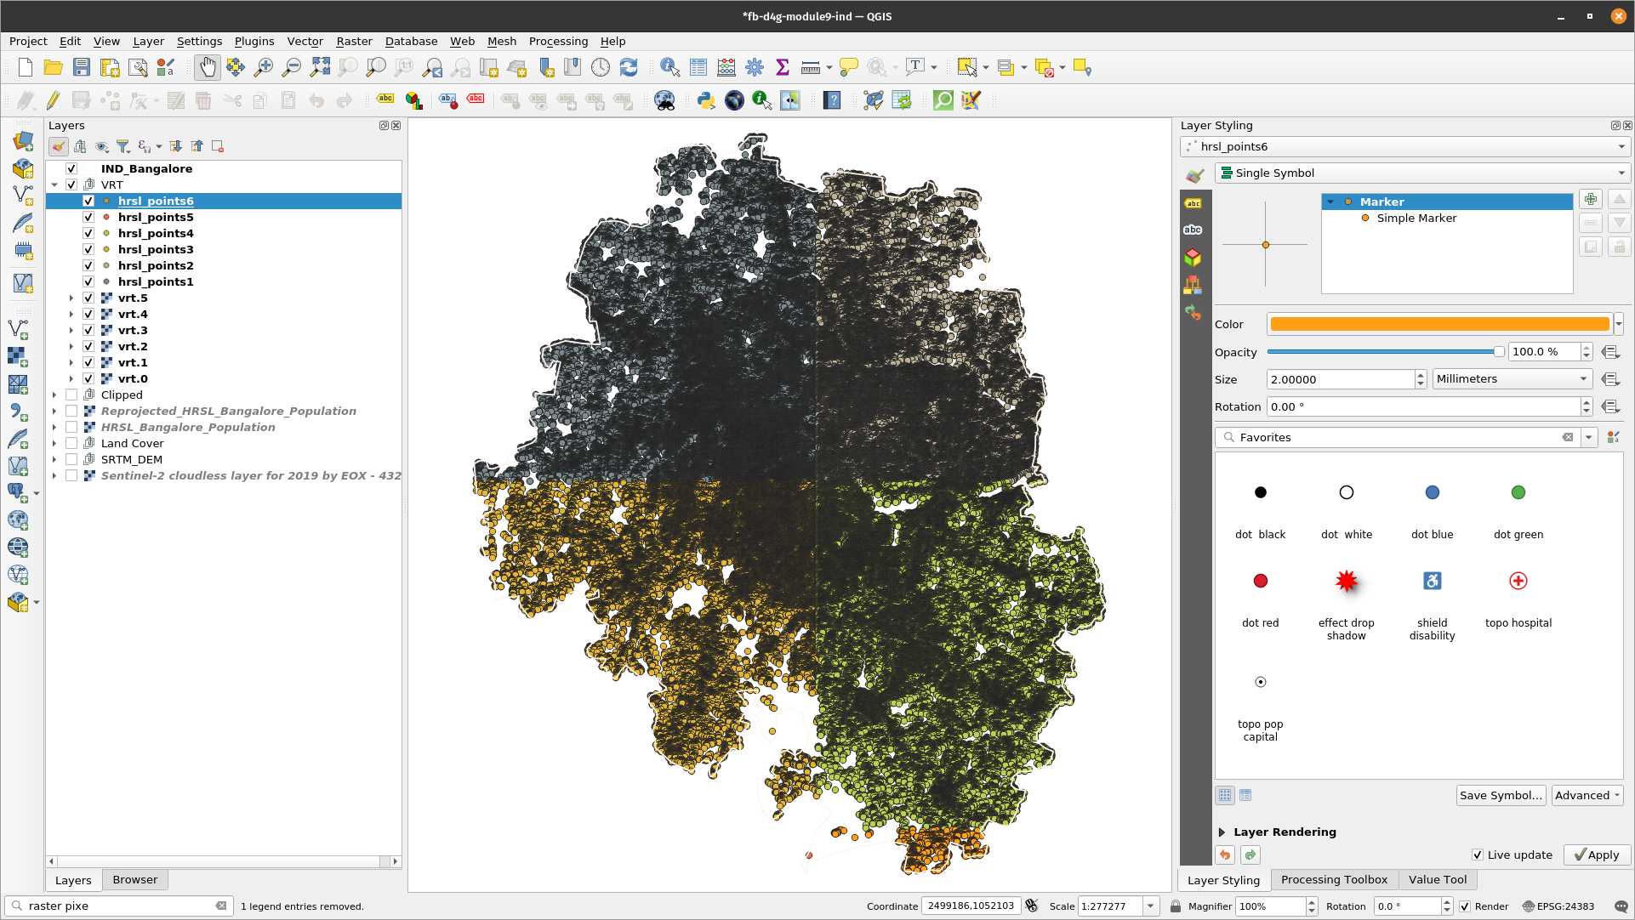Viewport: 1635px width, 920px height.
Task: Expand the Clipped layer group
Action: pyautogui.click(x=54, y=394)
